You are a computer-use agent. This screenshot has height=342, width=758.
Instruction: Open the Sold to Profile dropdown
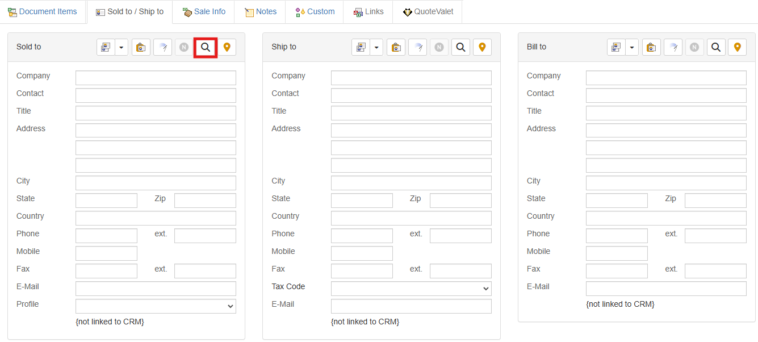pos(156,306)
